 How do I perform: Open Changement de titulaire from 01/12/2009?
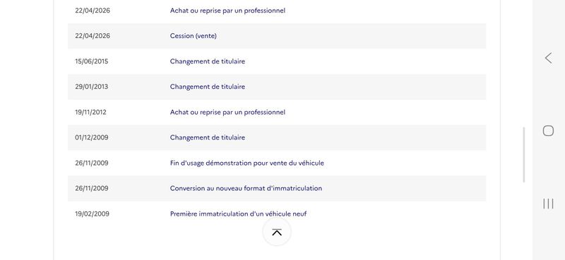(x=207, y=137)
